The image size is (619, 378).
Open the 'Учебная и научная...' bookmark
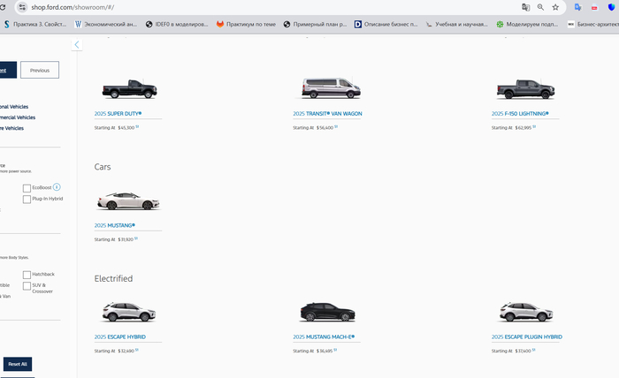457,24
